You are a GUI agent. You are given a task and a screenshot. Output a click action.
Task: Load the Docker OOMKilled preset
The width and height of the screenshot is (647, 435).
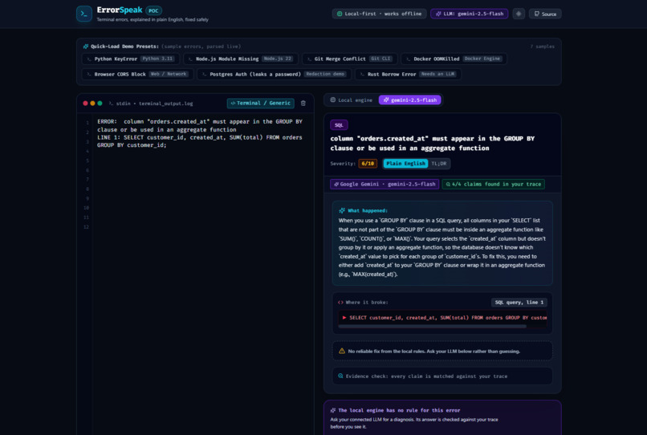coord(454,59)
